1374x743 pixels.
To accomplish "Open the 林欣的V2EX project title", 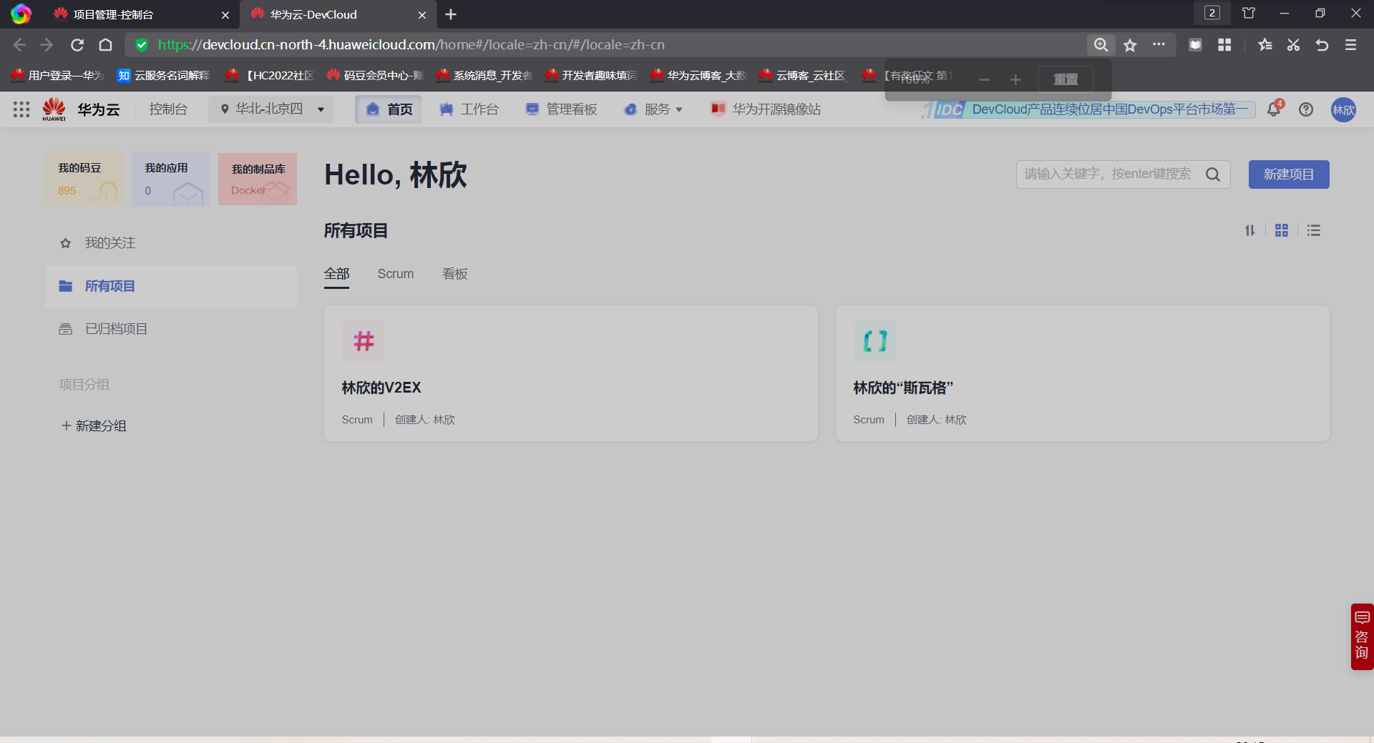I will 381,388.
